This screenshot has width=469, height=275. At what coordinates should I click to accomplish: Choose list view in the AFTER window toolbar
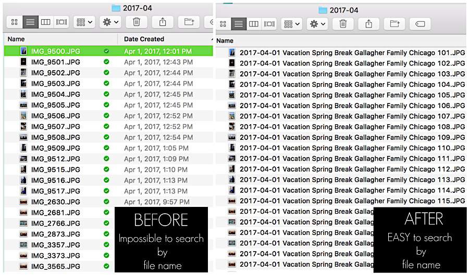(239, 24)
